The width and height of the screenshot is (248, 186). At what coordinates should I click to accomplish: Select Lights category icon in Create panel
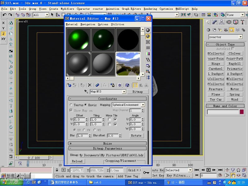220,30
